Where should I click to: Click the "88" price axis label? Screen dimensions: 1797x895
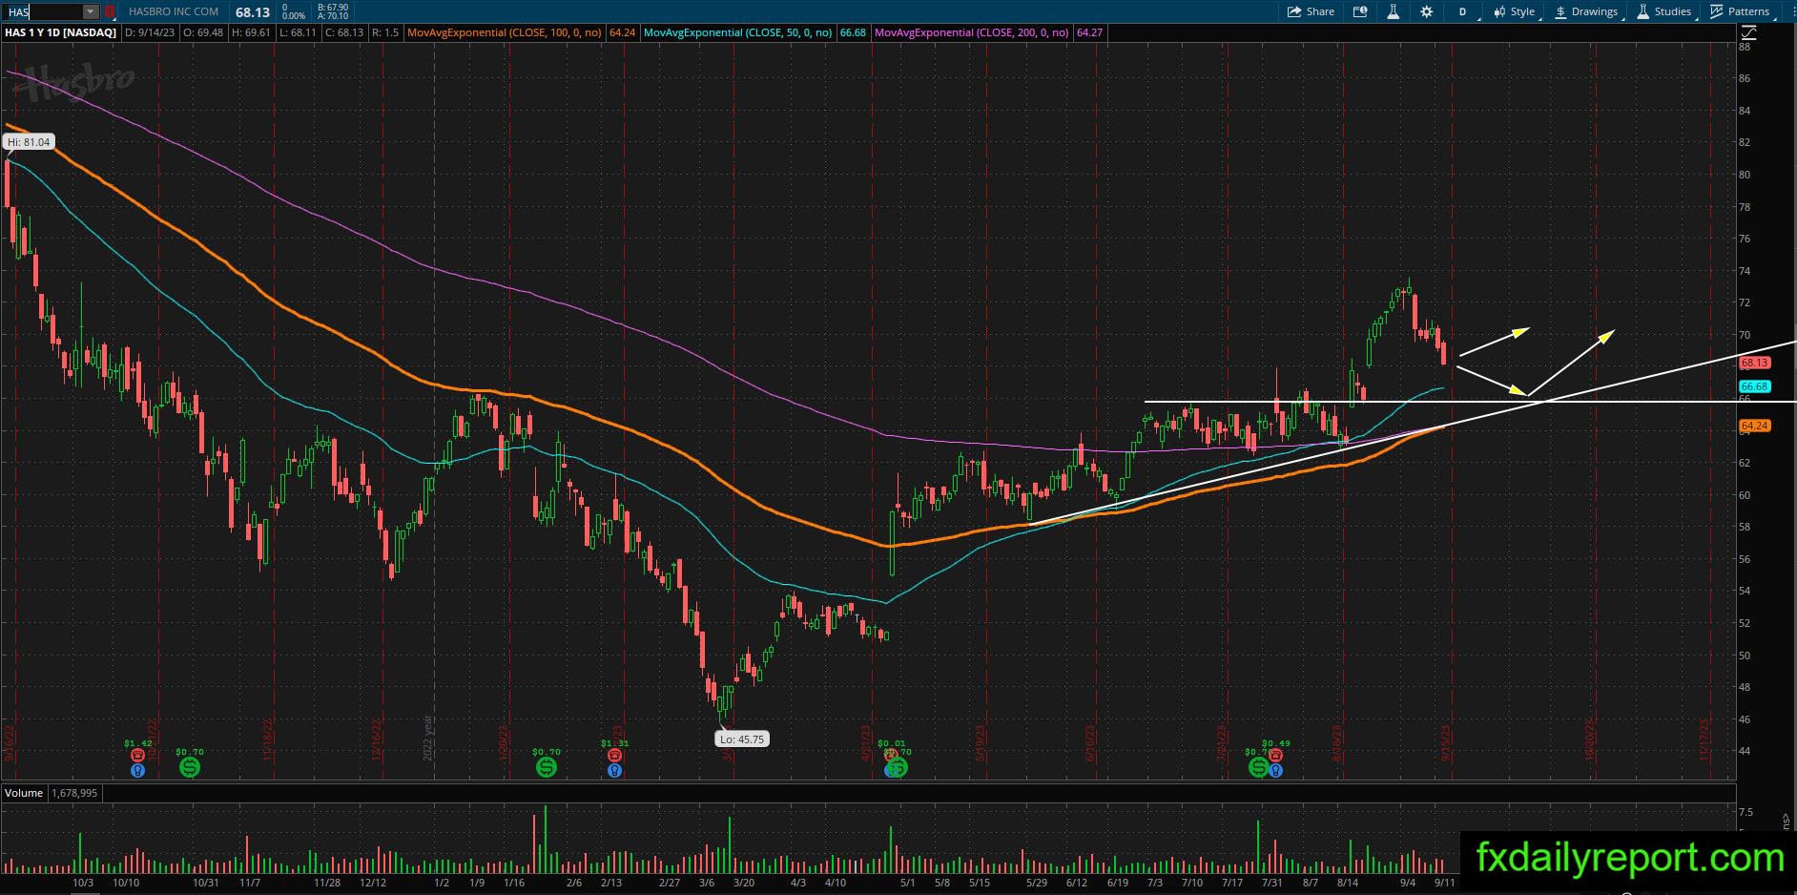coord(1745,47)
